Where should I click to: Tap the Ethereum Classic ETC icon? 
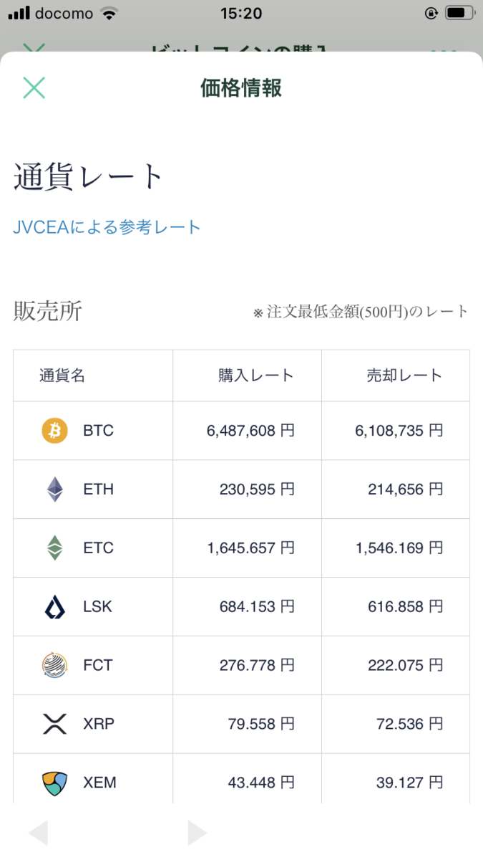[54, 548]
